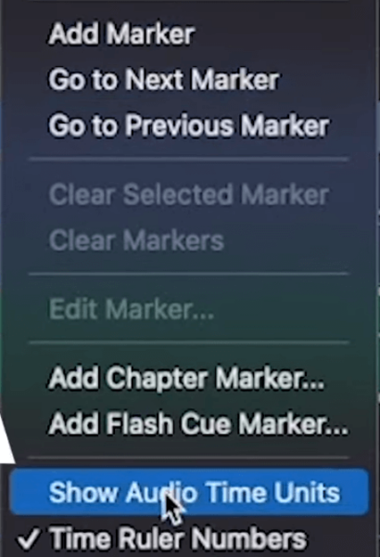Open the Add Chapter Marker... dialog
The image size is (380, 557).
[x=190, y=378]
